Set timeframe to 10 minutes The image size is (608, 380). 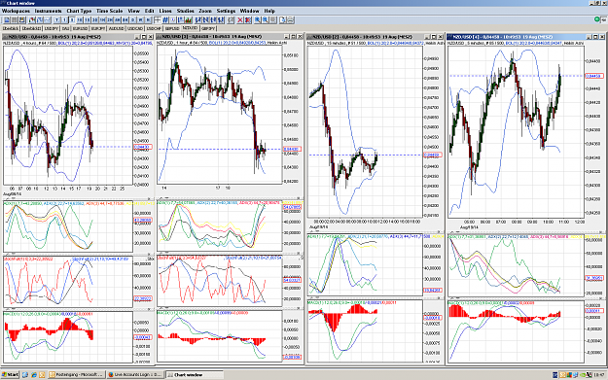(x=80, y=19)
